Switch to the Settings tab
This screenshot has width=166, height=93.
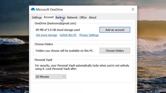(x=37, y=18)
